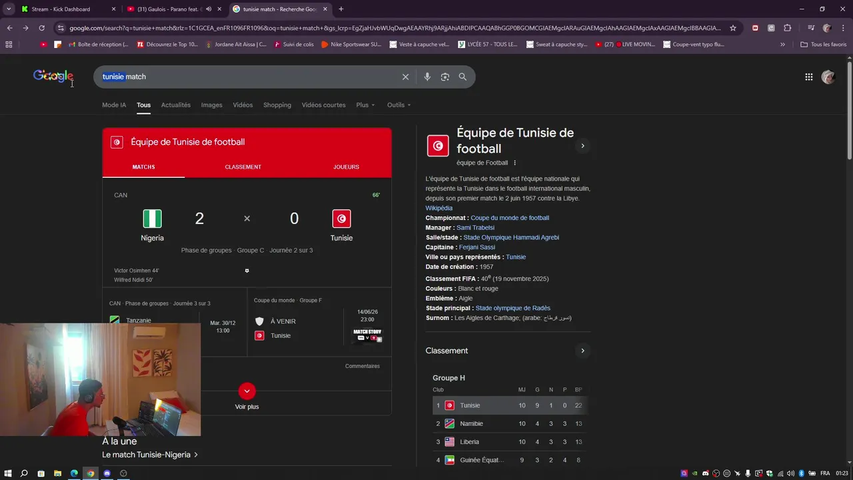Switch to the 'Images' tab

coord(212,105)
